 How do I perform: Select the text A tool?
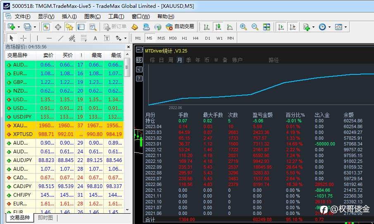95,38
